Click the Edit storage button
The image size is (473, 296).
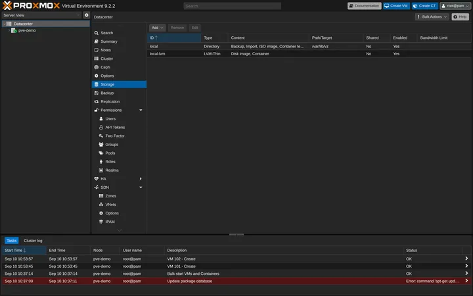point(195,28)
